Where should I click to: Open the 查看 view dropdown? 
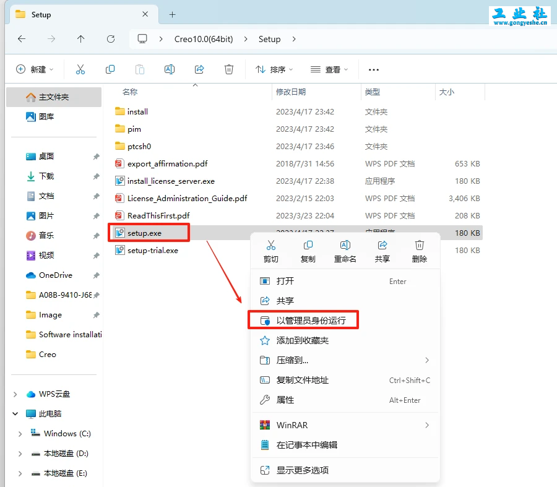pos(329,69)
